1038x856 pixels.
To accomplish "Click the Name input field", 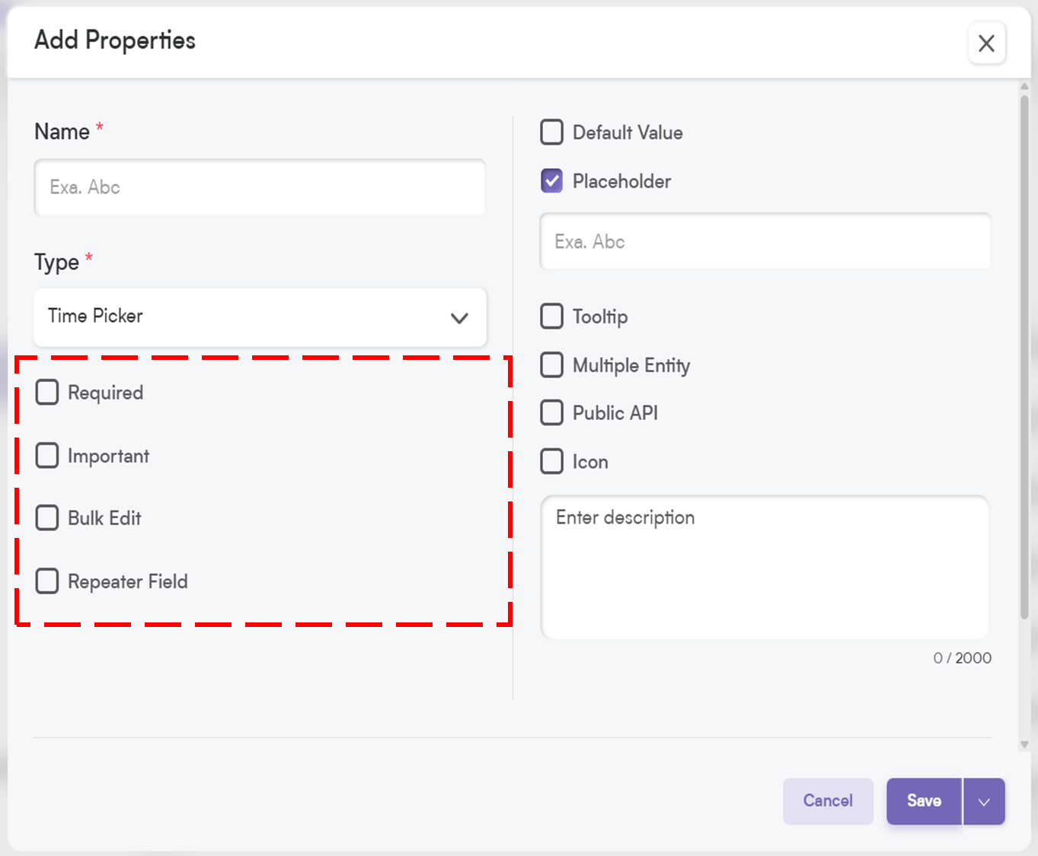I will [x=260, y=187].
